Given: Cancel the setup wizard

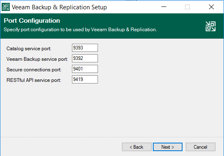Looking at the screenshot, I should [200, 147].
